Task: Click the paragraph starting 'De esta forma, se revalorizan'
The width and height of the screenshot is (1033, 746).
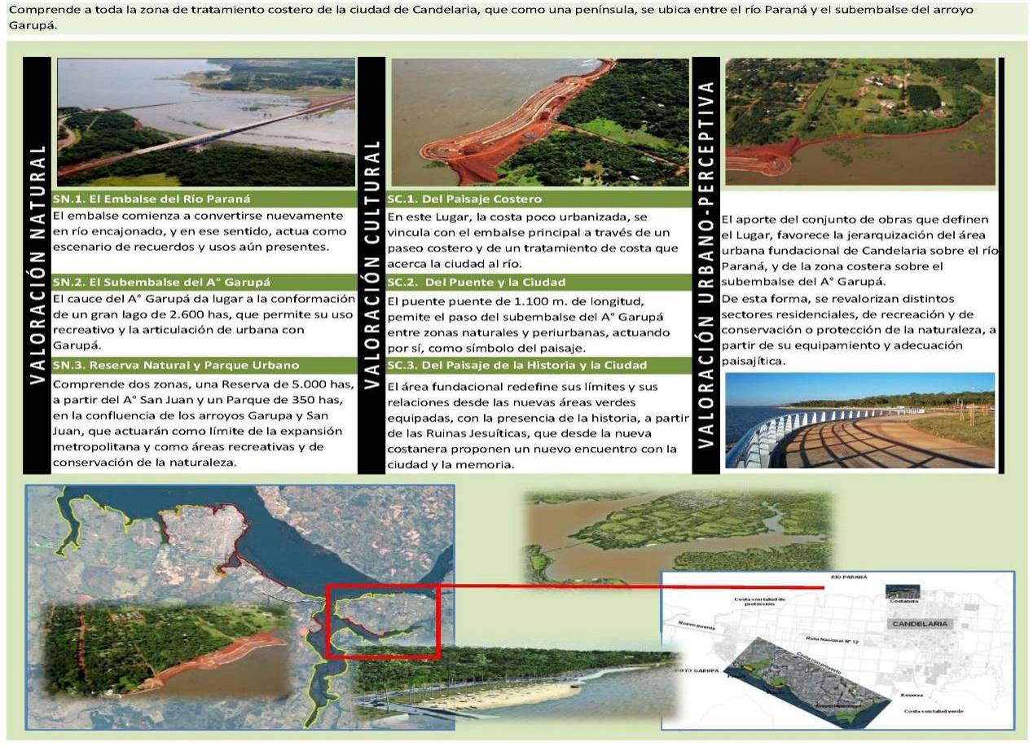Action: click(x=859, y=330)
